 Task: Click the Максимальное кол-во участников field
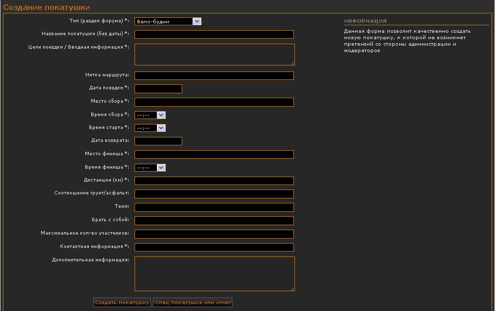[x=214, y=234]
